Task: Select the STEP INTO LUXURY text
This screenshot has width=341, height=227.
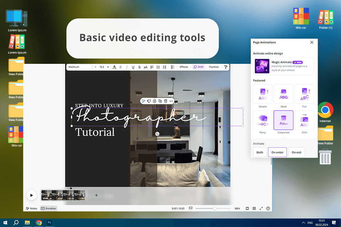Action: pyautogui.click(x=99, y=106)
